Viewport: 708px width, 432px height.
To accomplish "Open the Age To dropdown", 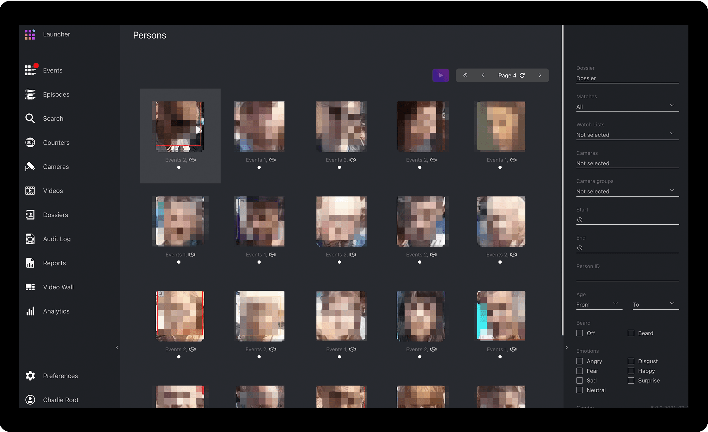I will [656, 304].
